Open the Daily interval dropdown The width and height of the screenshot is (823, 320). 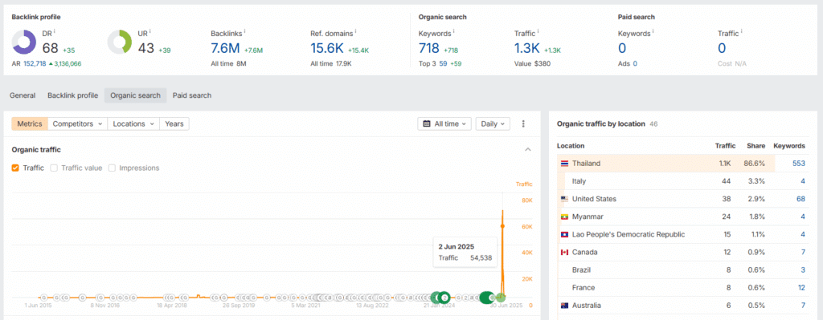coord(493,124)
